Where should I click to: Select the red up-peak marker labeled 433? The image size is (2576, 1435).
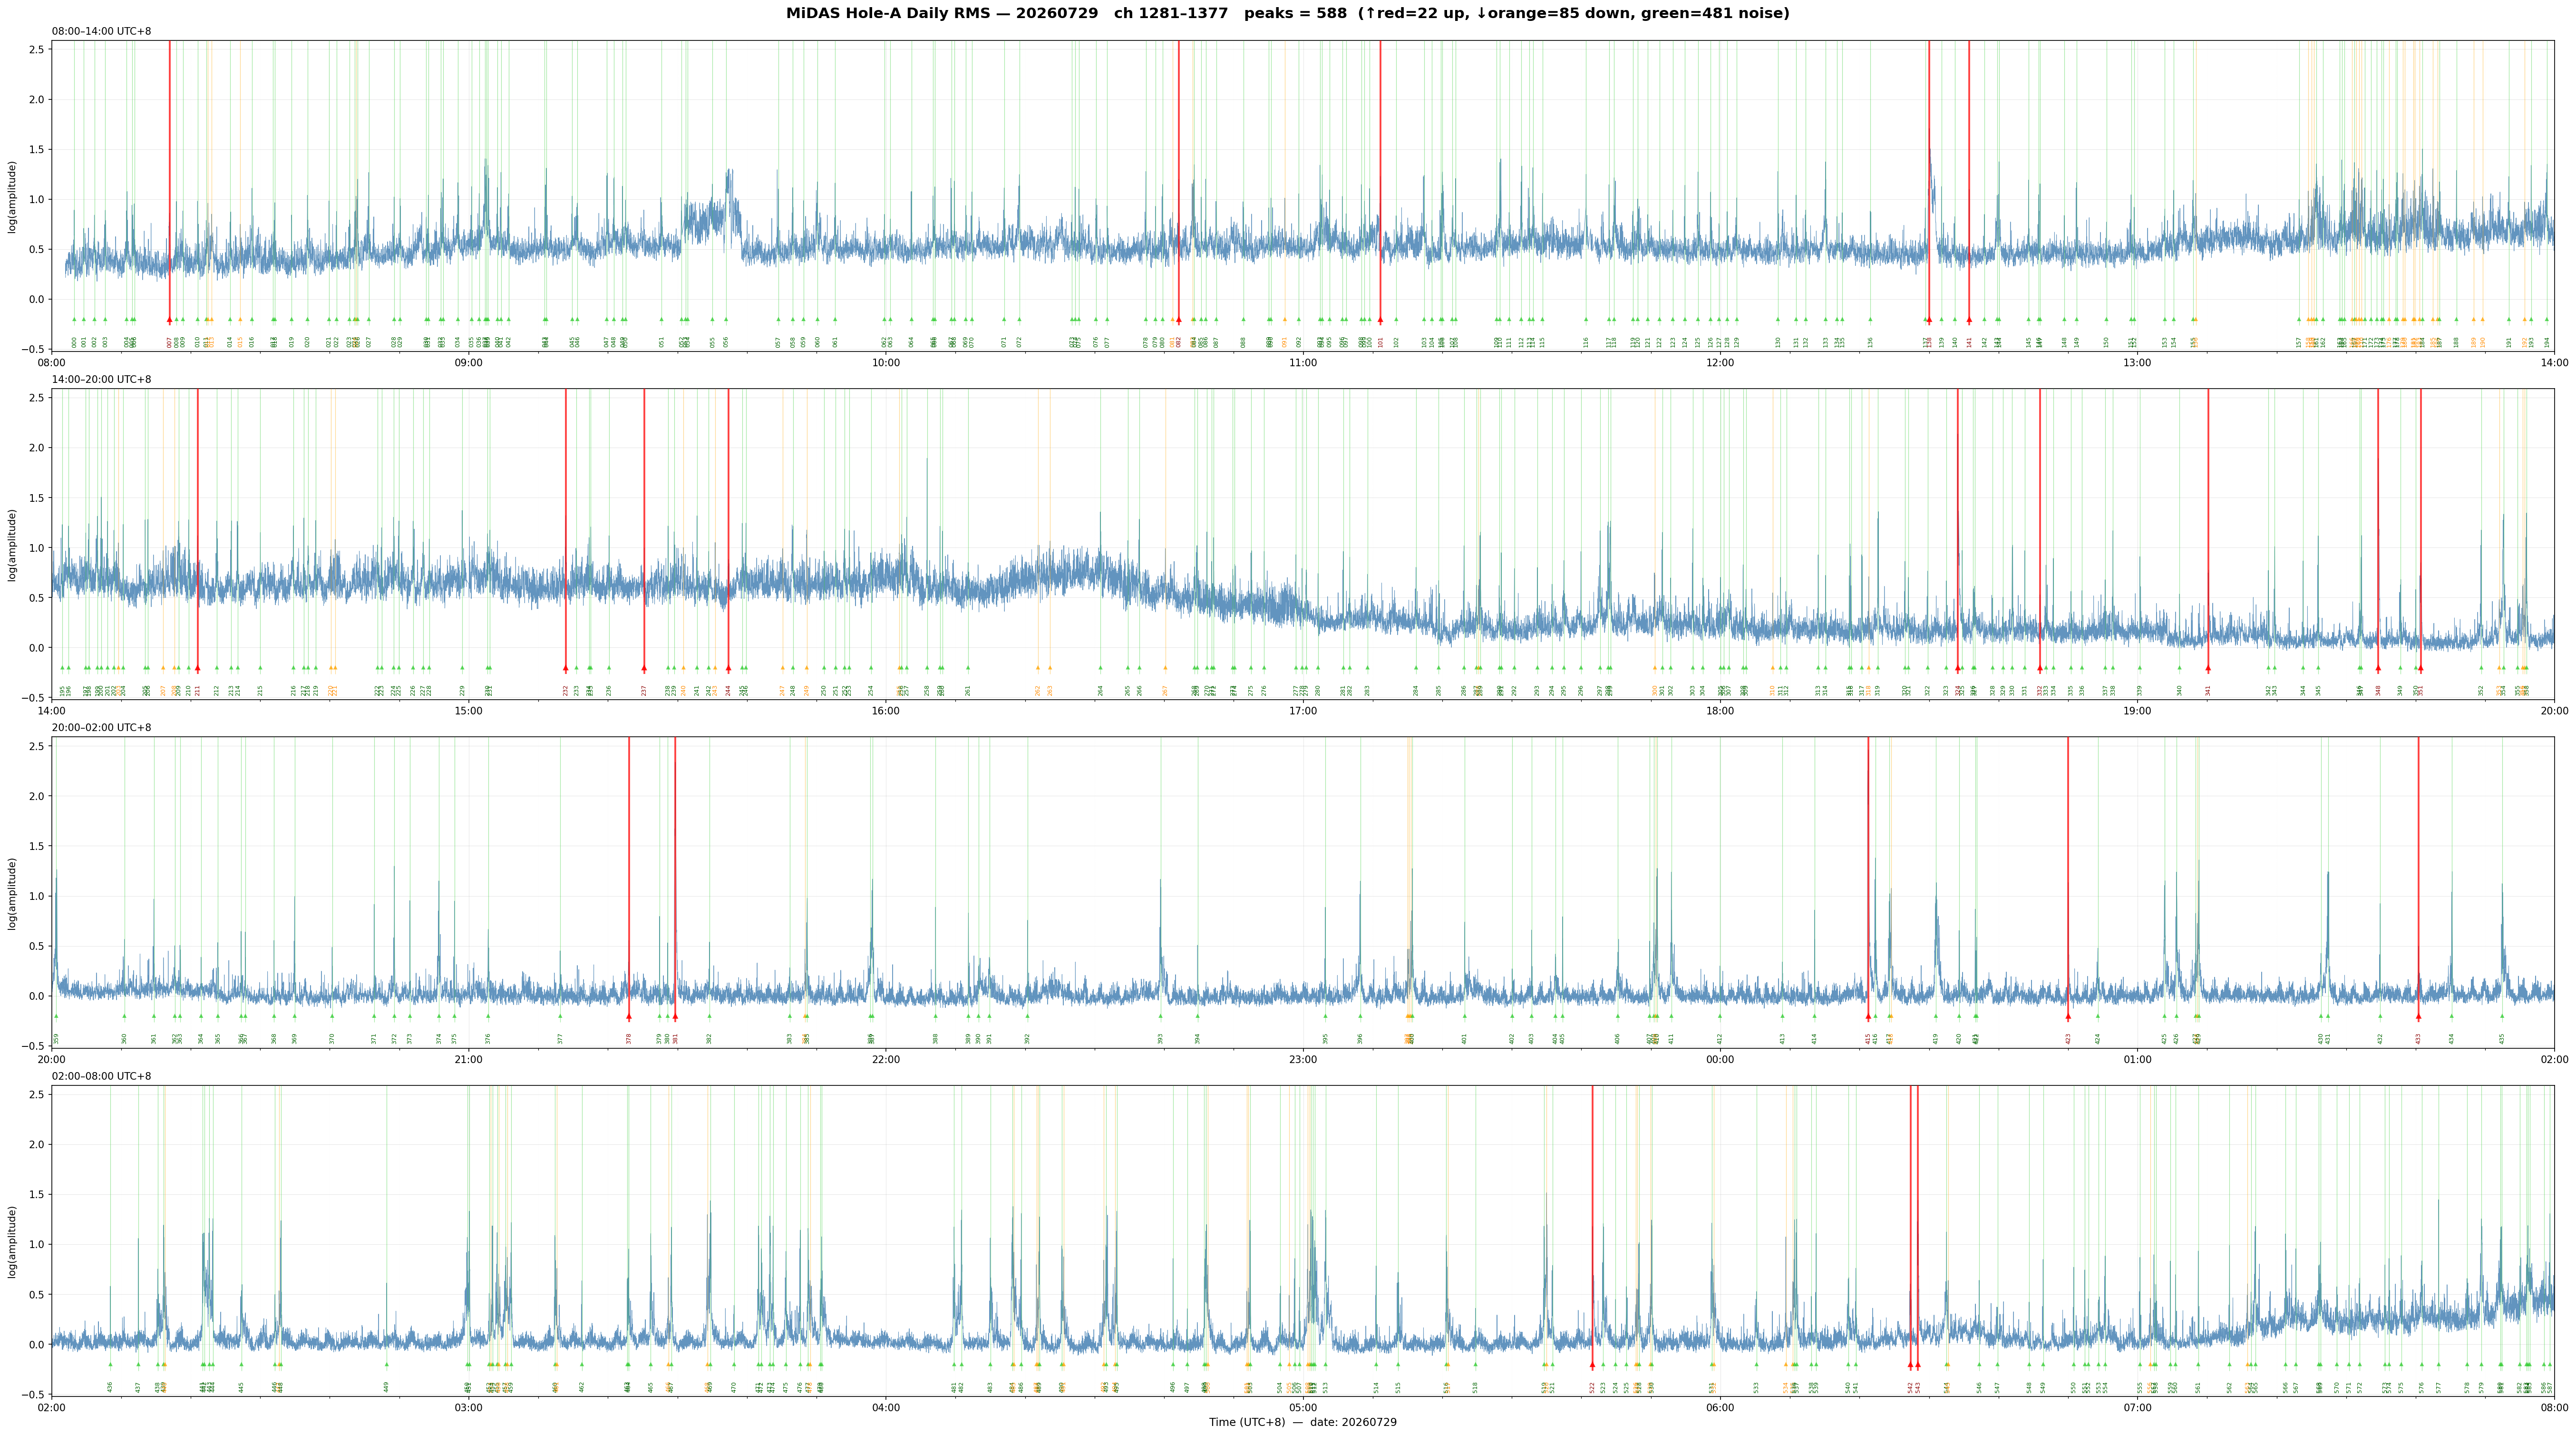point(2418,1016)
